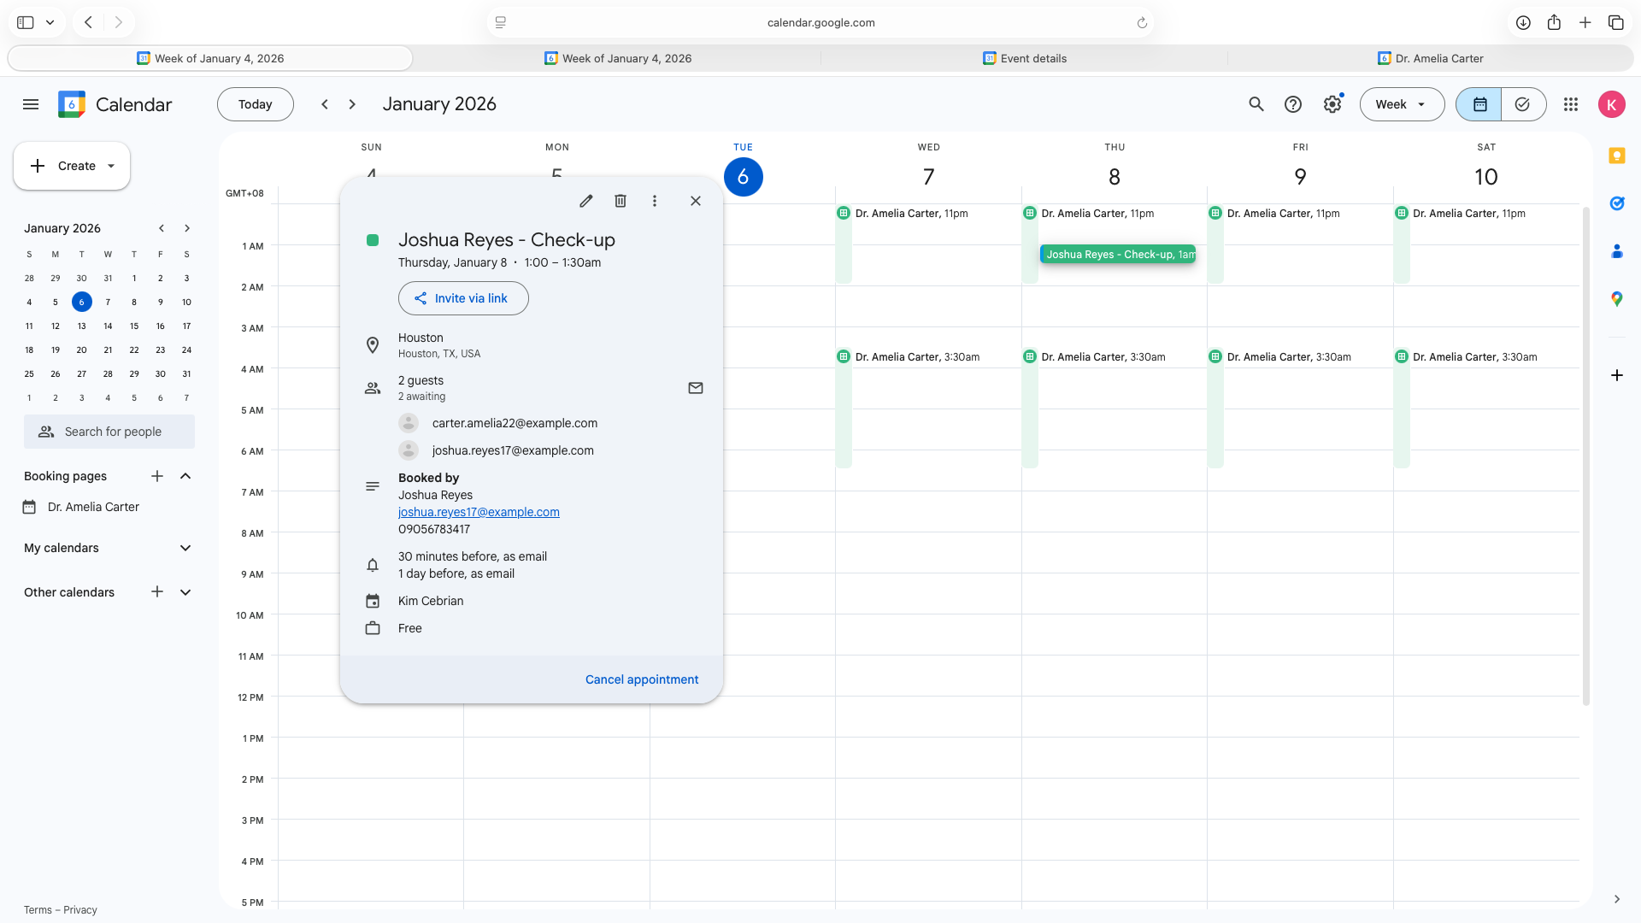Image resolution: width=1641 pixels, height=923 pixels.
Task: Open calendar search magnifier
Action: (x=1256, y=104)
